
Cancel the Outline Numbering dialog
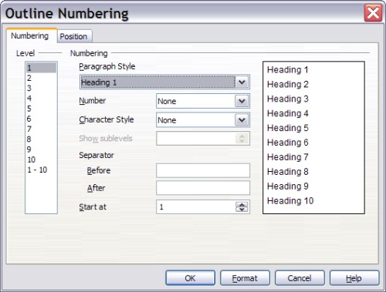click(300, 278)
